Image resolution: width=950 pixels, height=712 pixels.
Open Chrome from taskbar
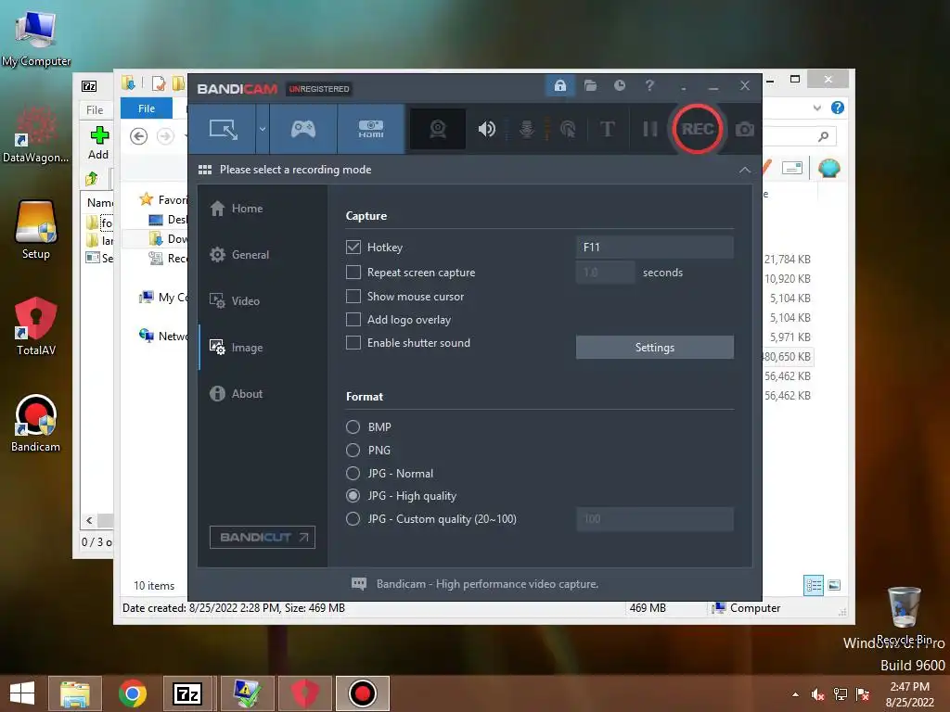133,693
